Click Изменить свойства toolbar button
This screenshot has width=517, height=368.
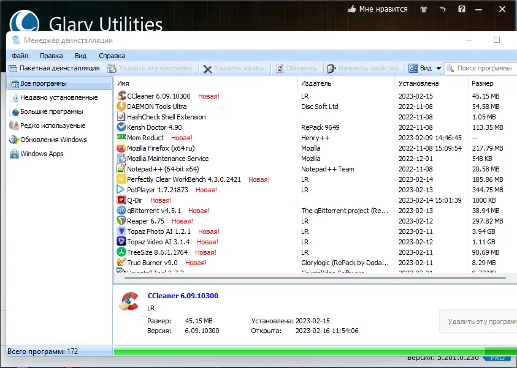click(362, 69)
